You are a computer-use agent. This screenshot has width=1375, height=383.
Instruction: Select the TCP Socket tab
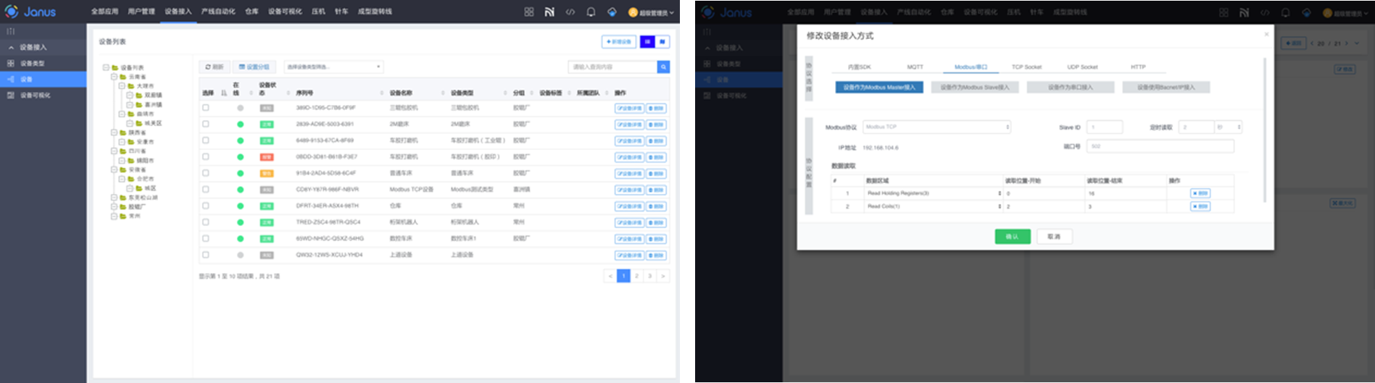click(1026, 67)
